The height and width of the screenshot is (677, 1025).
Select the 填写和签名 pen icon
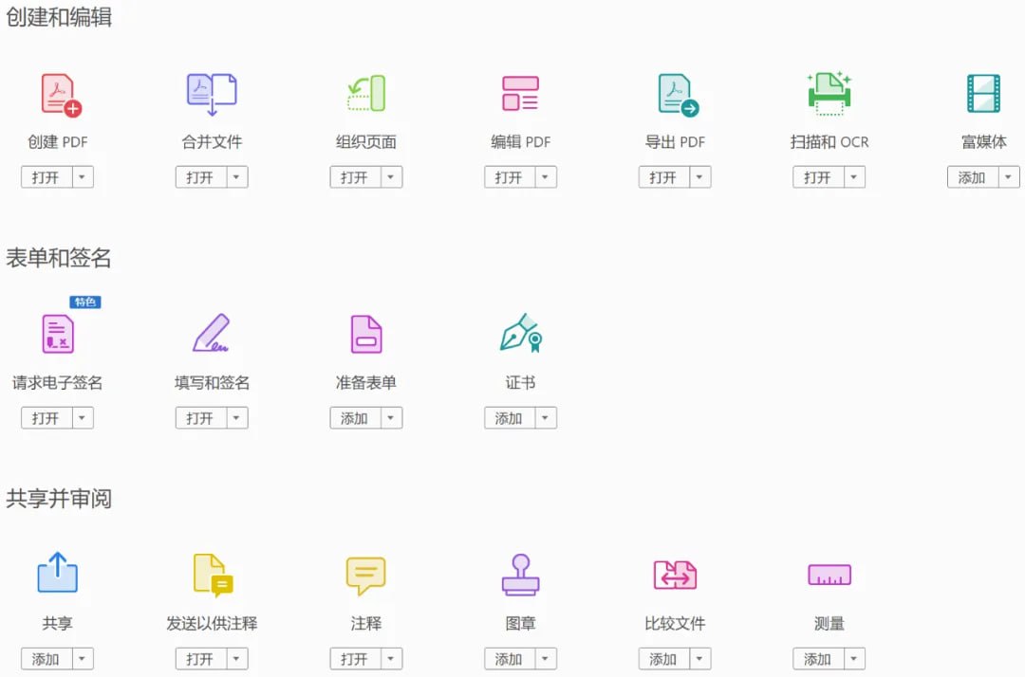[x=211, y=333]
